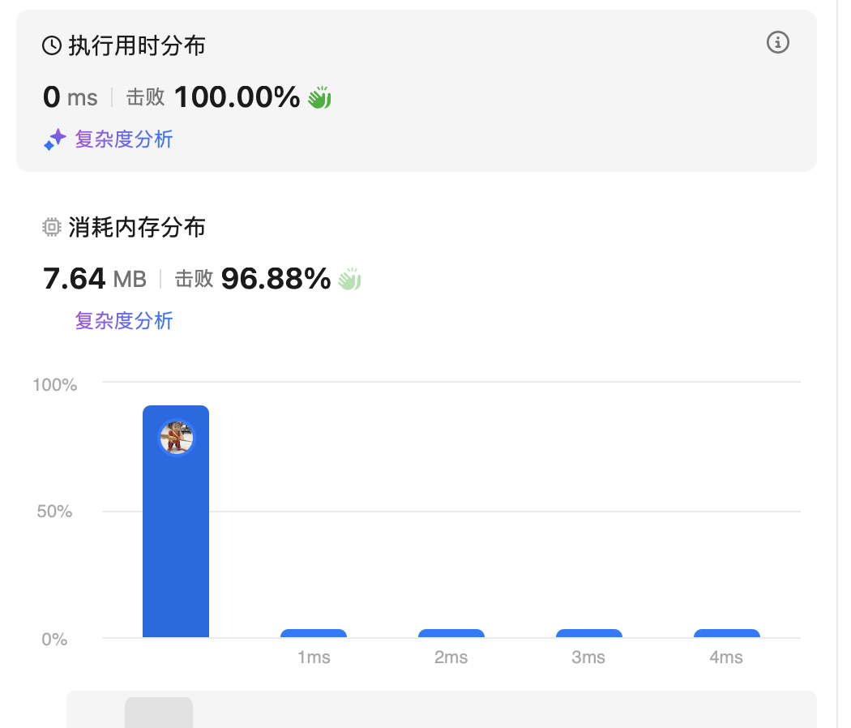Click the green clapping hands after 100.00%
The height and width of the screenshot is (728, 851).
tap(319, 98)
